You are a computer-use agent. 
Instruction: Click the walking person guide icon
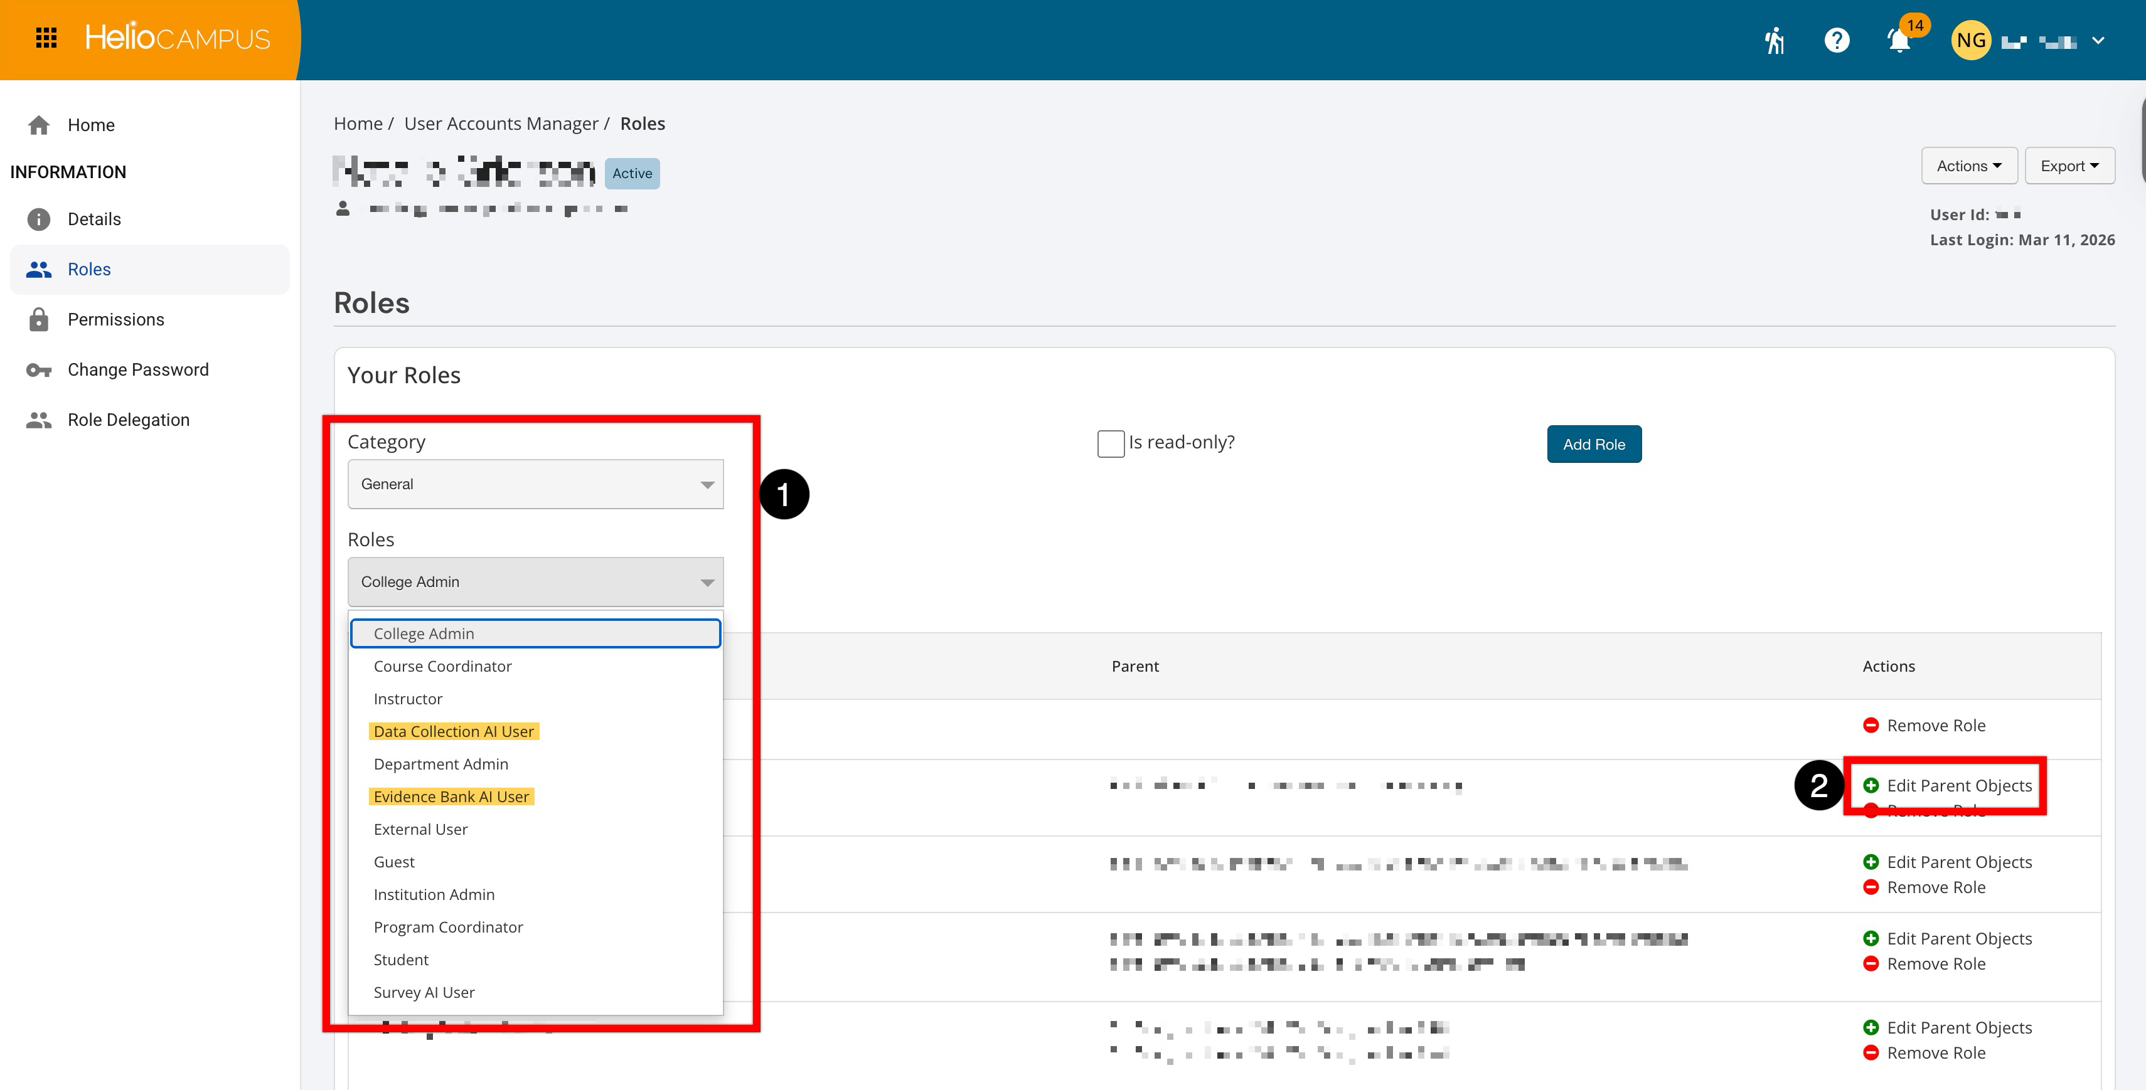click(x=1775, y=40)
